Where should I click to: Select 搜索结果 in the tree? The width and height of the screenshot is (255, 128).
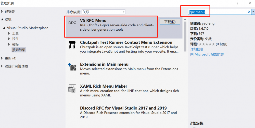tap(19, 50)
